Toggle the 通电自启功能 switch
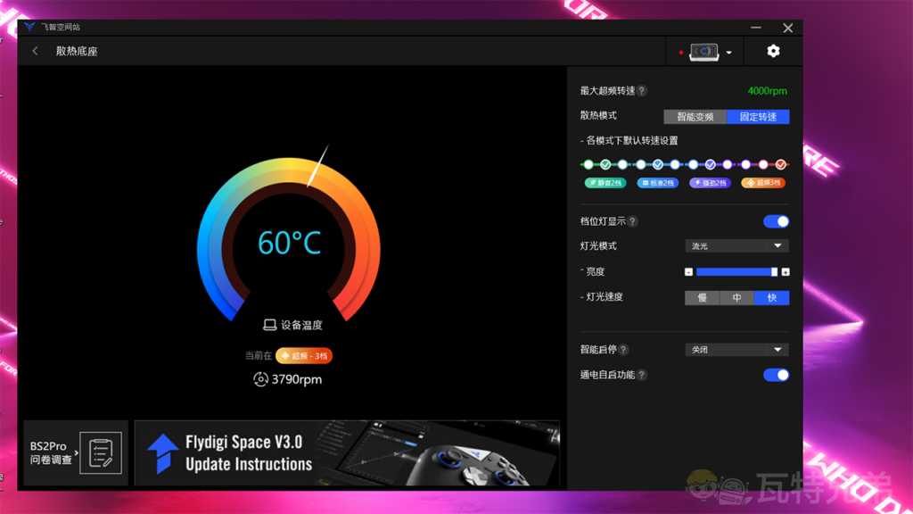Viewport: 913px width, 514px height. coord(777,375)
